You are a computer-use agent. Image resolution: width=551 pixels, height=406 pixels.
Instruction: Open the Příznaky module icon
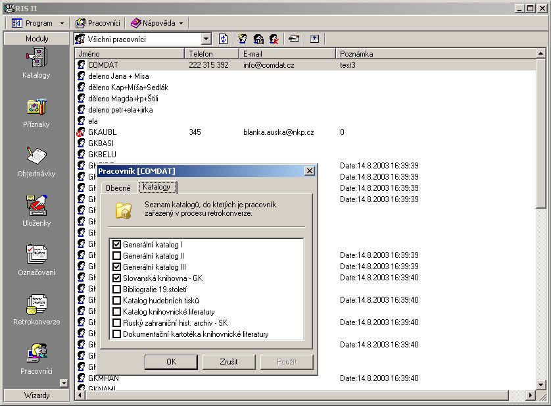coord(36,107)
